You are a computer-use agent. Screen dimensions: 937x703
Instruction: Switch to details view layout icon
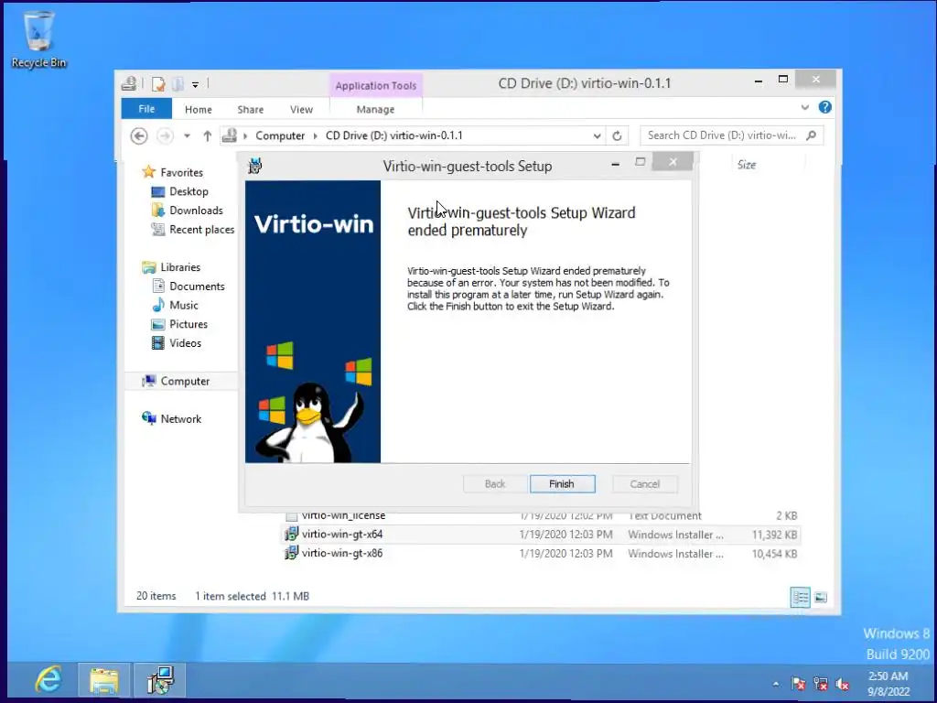(x=800, y=597)
